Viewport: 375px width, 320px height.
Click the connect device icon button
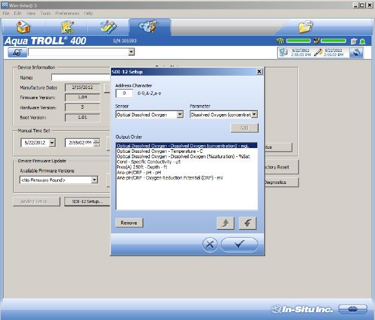[17, 52]
